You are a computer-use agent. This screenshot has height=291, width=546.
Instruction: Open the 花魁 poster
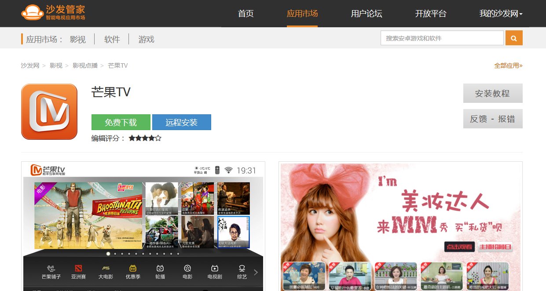[198, 198]
